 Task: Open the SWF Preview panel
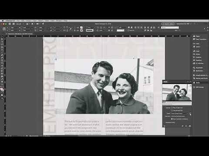199,87
